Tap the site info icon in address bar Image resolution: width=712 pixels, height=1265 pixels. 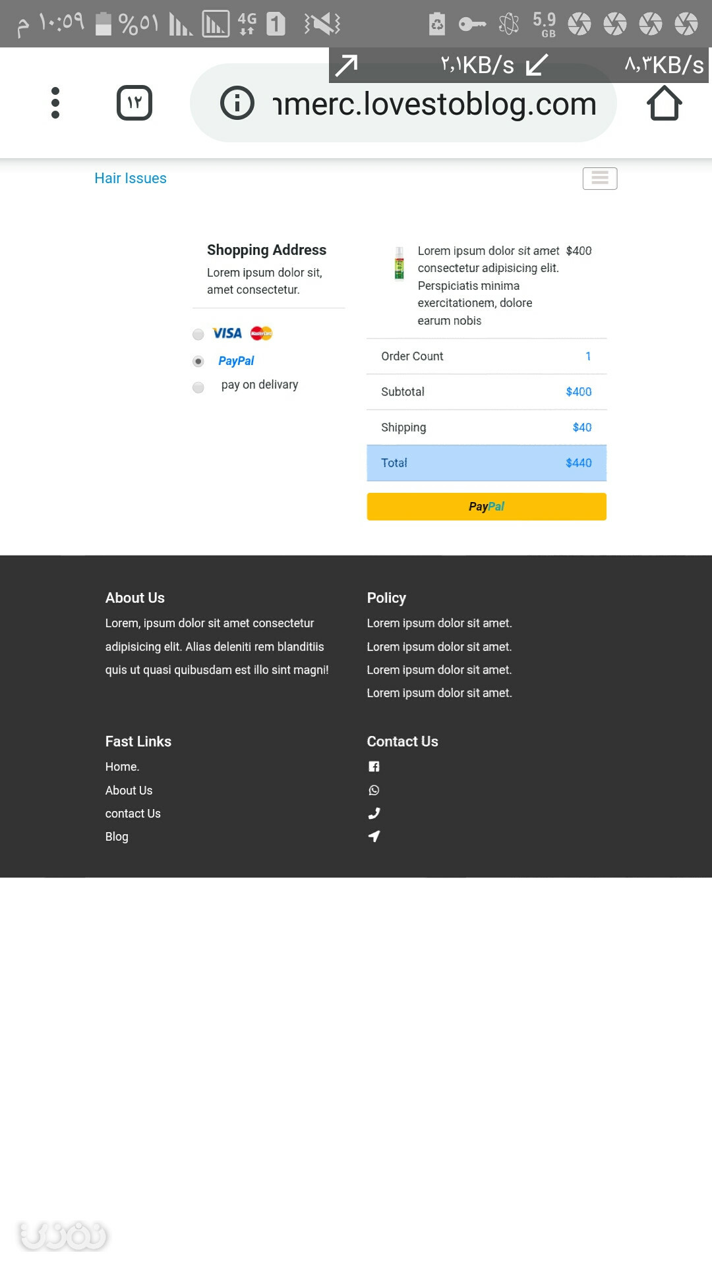(237, 103)
